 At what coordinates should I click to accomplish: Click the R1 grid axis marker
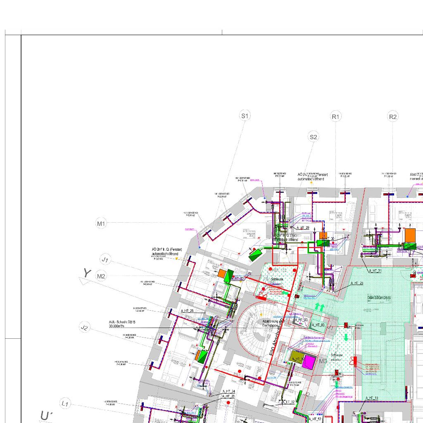click(x=335, y=117)
